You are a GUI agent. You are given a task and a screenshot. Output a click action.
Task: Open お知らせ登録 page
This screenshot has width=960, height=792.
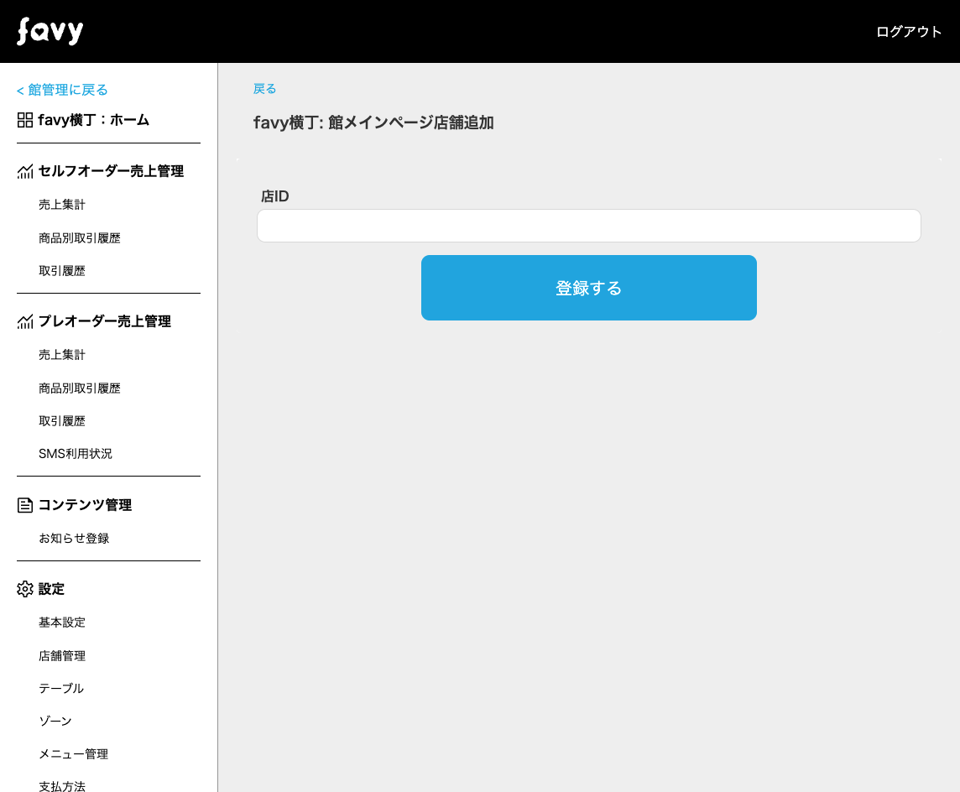tap(74, 538)
